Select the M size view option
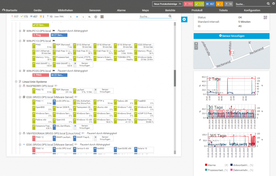 pos(77,17)
